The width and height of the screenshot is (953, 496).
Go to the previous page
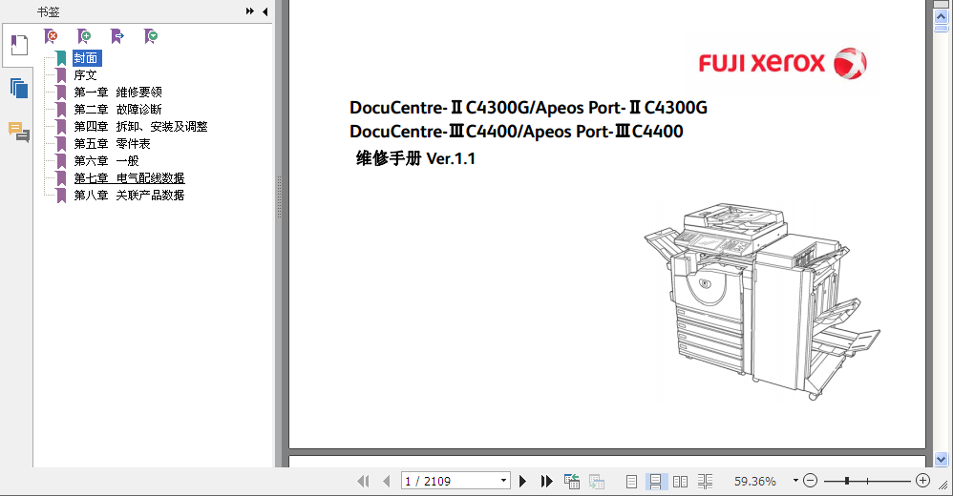coord(387,482)
